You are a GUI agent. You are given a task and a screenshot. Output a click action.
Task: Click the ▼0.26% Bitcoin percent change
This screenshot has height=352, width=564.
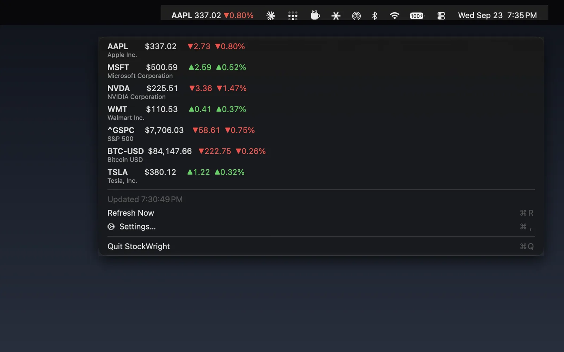[251, 151]
